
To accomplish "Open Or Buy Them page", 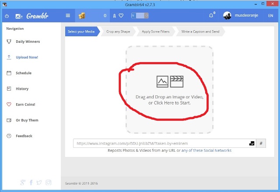I will [27, 120].
